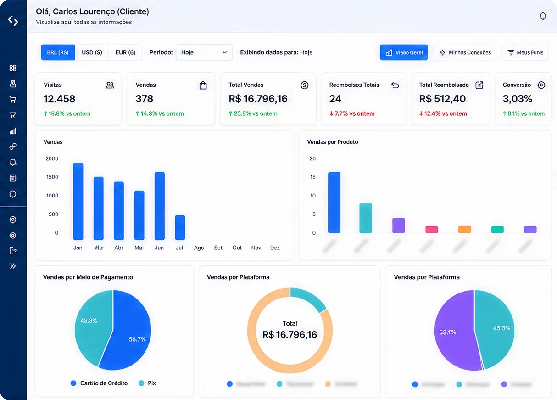
Task: Click the pink bar in Vendas por Produto
Action: pos(431,229)
